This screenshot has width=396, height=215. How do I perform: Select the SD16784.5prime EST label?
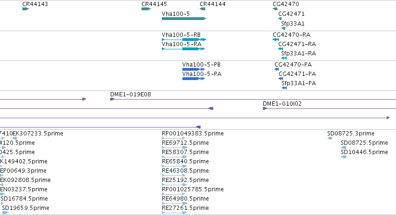(24, 199)
